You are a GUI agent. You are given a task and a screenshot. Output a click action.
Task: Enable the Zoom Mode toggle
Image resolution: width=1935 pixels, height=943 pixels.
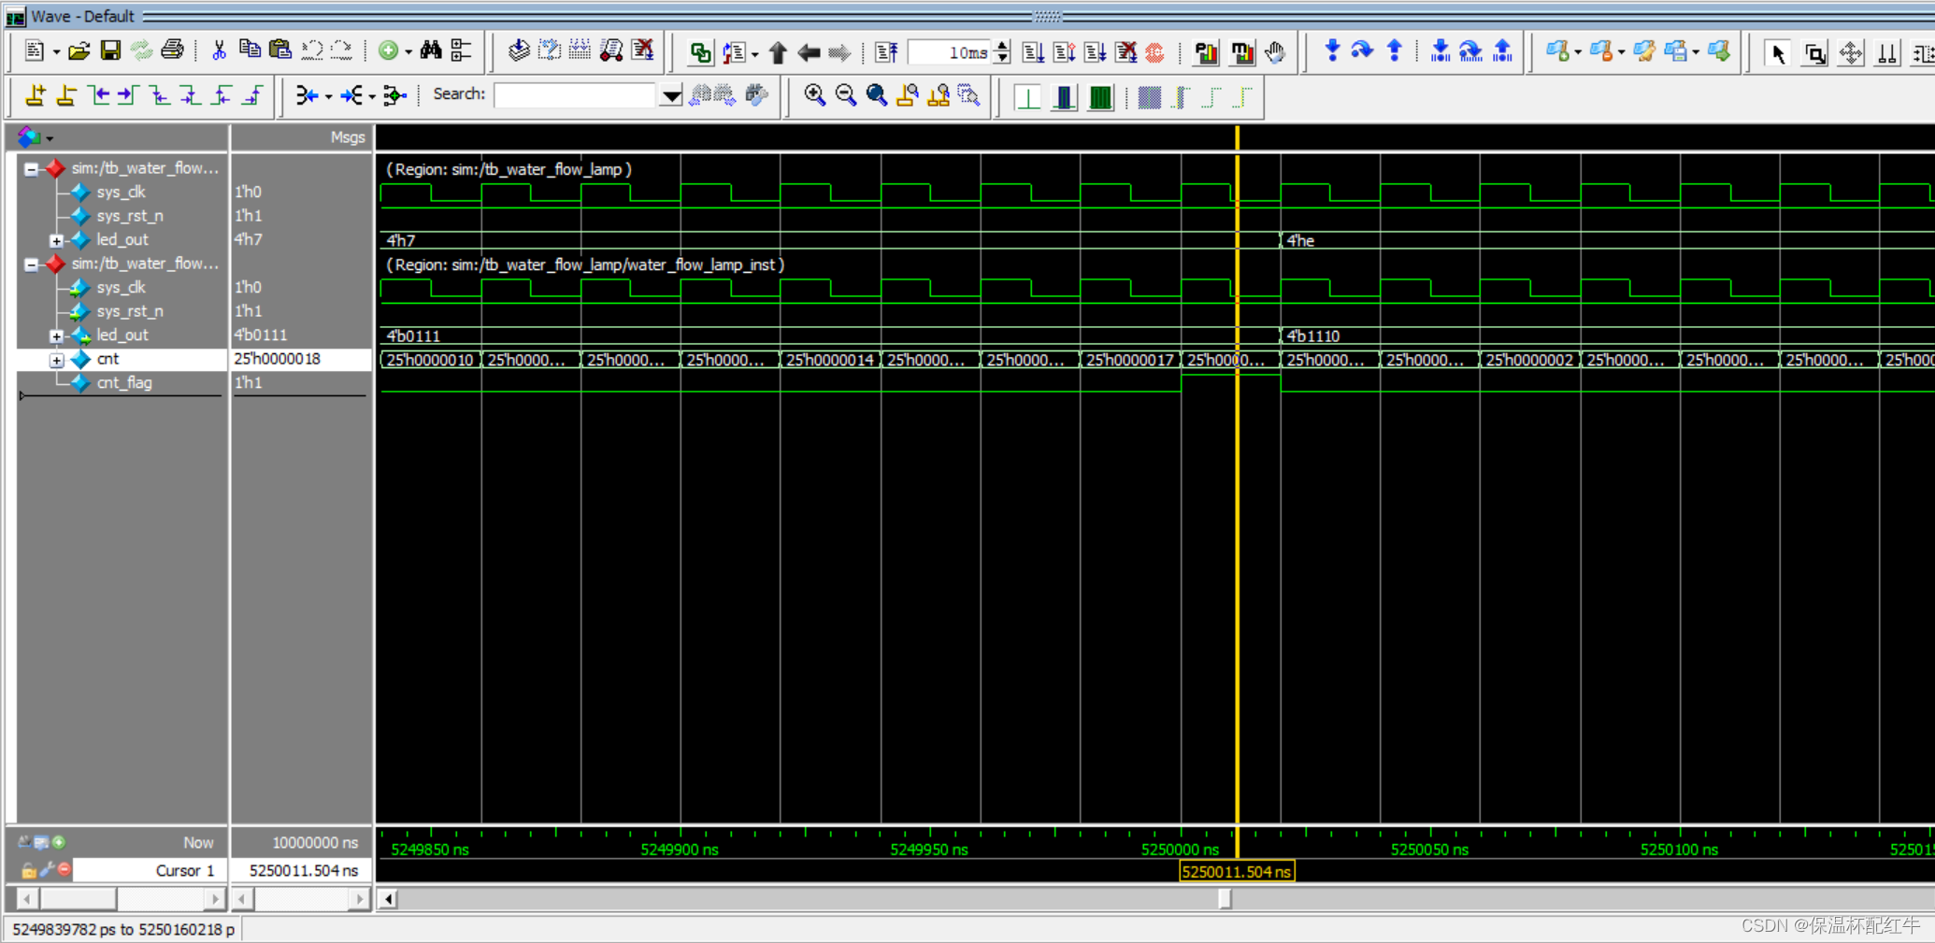[x=1814, y=53]
